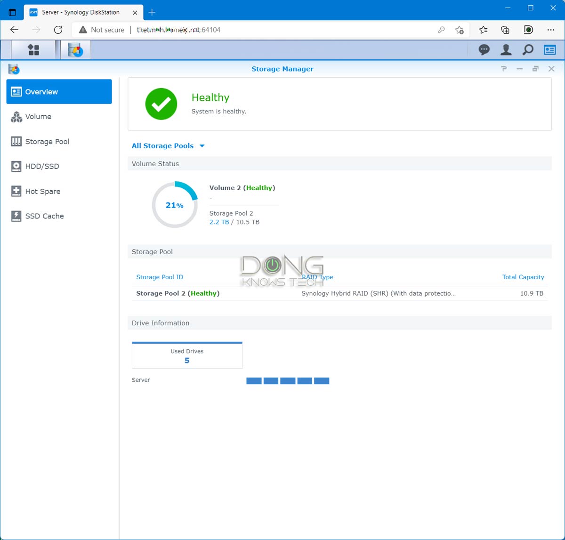Go to HDD/SSD section

pyautogui.click(x=59, y=166)
